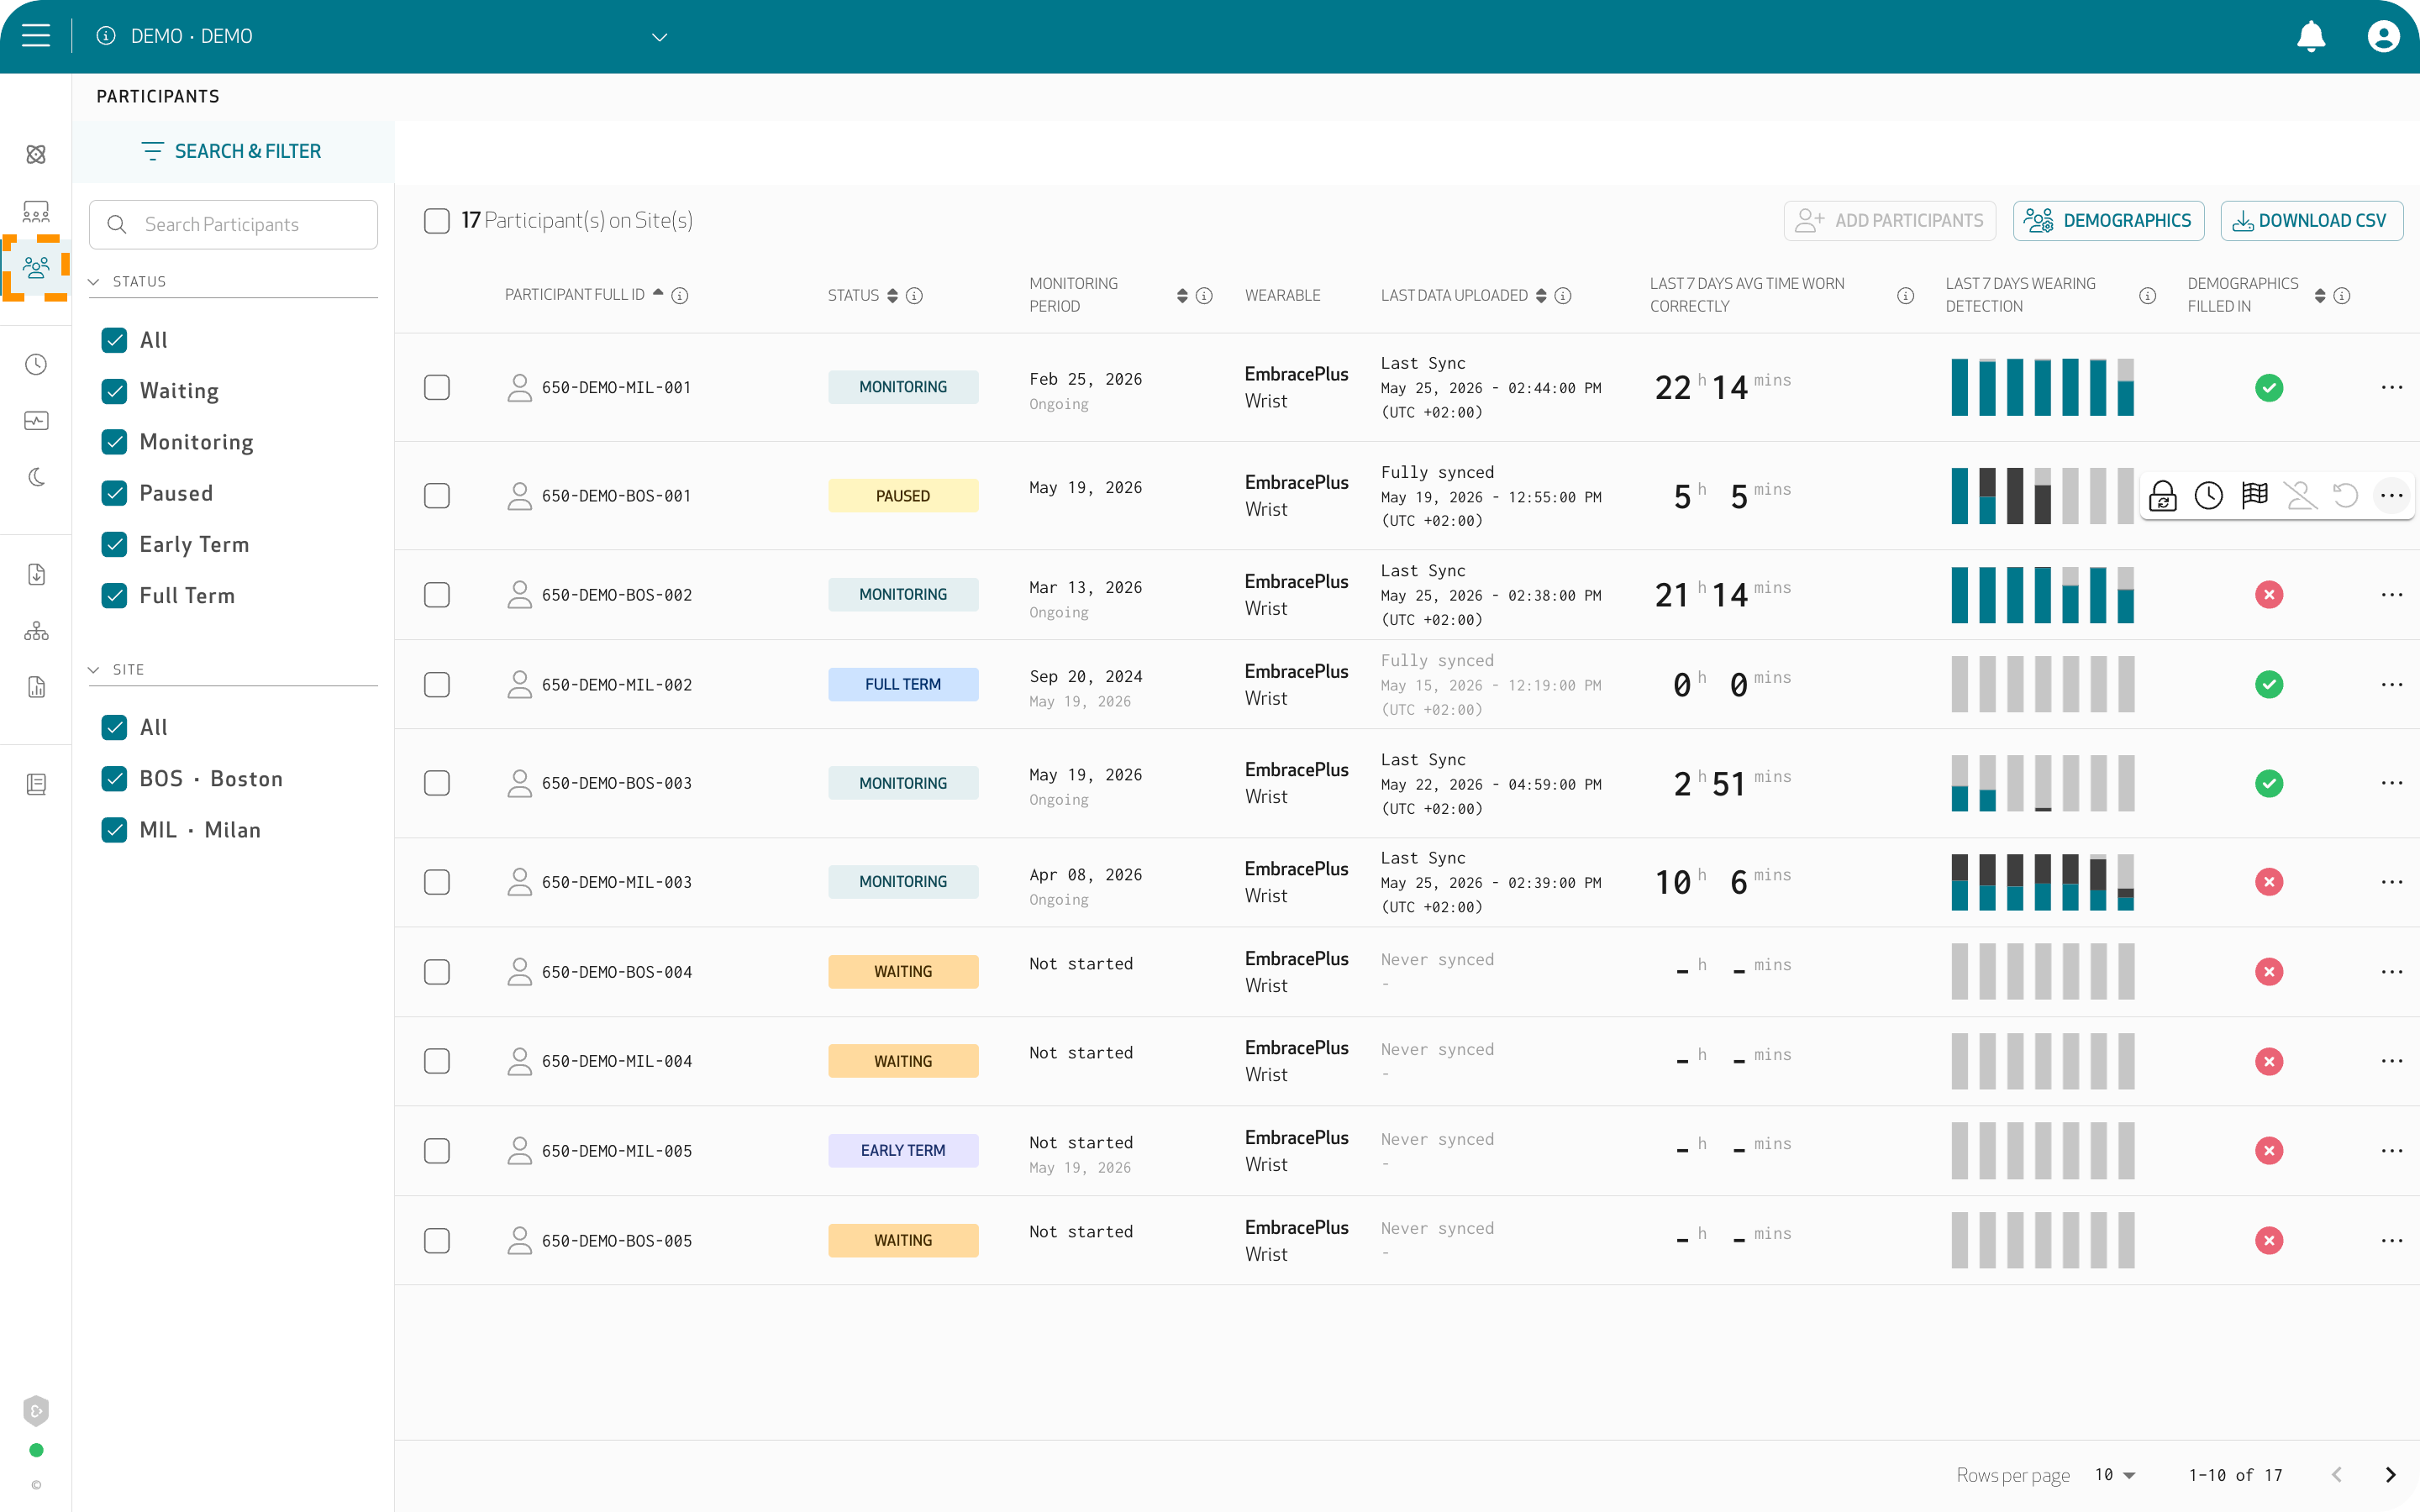Open the group meeting icon in sidebar

[36, 211]
